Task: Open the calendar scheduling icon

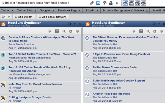Action: (98, 3)
